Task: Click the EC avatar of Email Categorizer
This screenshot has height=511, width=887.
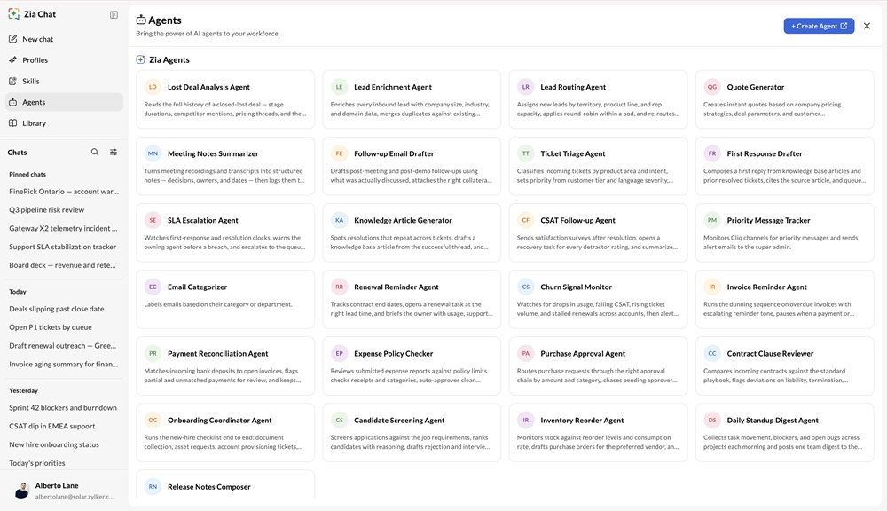Action: point(153,287)
